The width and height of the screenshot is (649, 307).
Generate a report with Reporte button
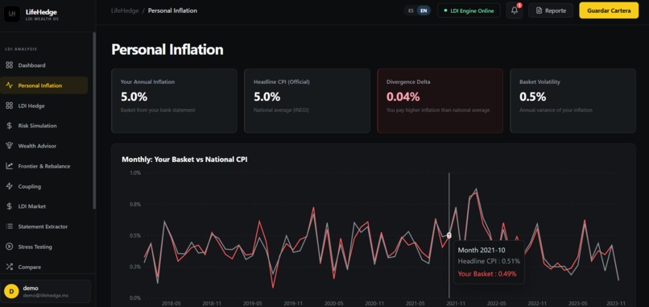coord(551,10)
